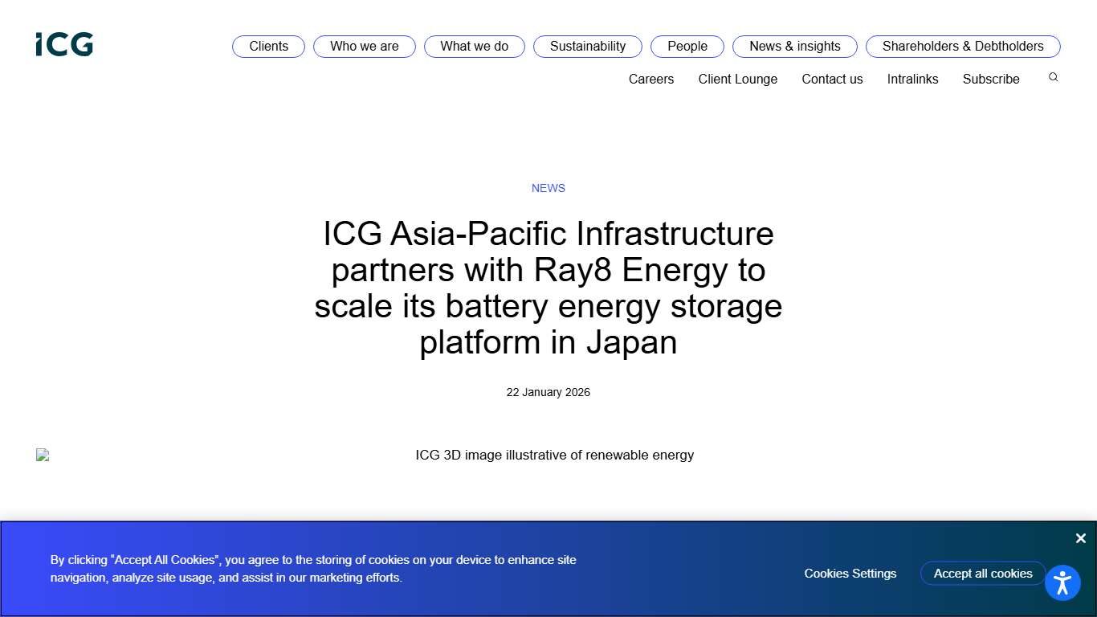Viewport: 1097px width, 617px height.
Task: Open the accessibility options widget
Action: [1062, 582]
